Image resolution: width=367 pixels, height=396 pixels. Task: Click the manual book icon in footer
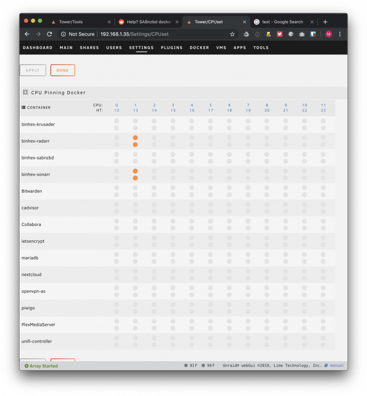[x=326, y=365]
